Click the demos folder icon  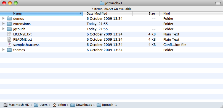pos(9,18)
